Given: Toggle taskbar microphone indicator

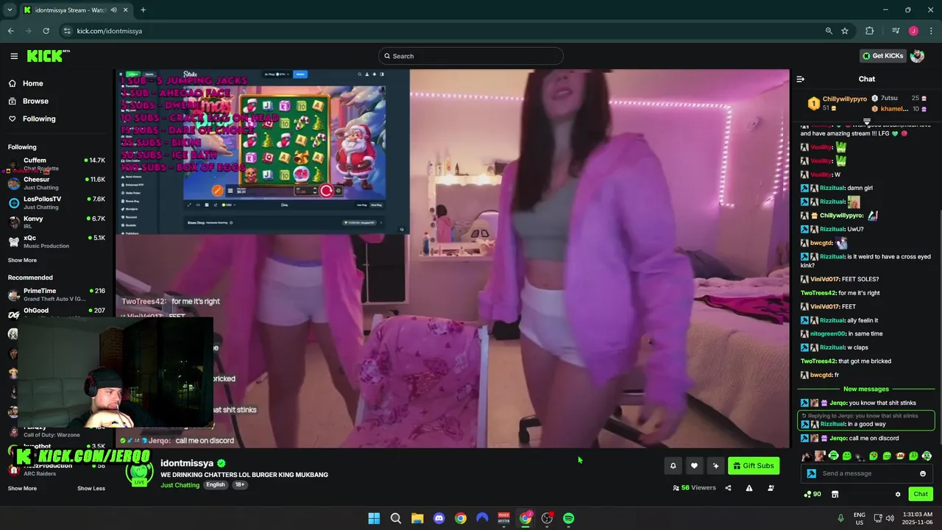Looking at the screenshot, I should click(x=840, y=518).
